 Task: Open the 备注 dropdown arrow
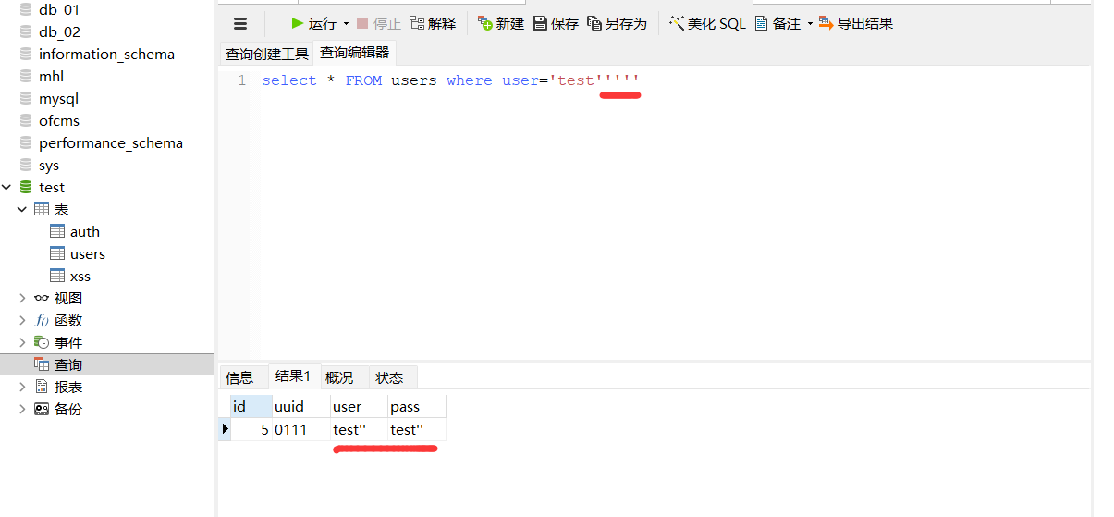810,24
